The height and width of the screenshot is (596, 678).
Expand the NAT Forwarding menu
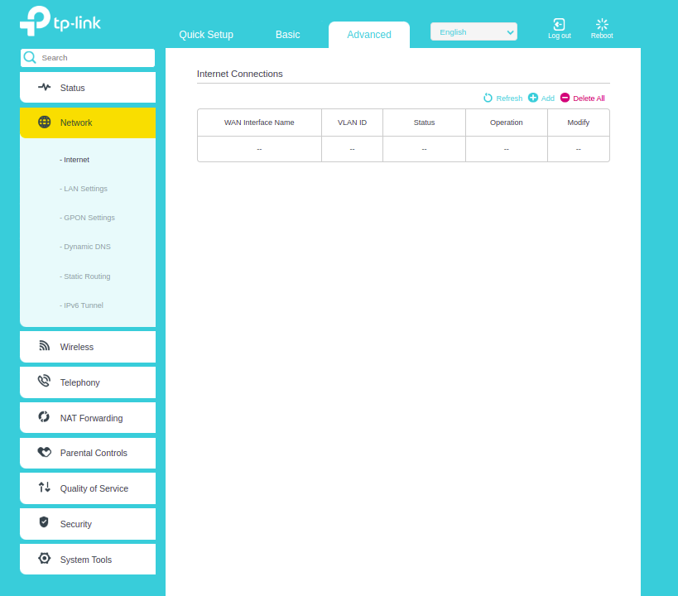click(87, 418)
